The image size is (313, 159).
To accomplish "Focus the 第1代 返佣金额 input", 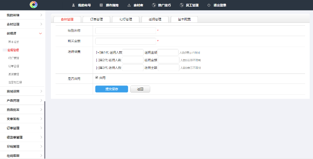I will pos(168,53).
